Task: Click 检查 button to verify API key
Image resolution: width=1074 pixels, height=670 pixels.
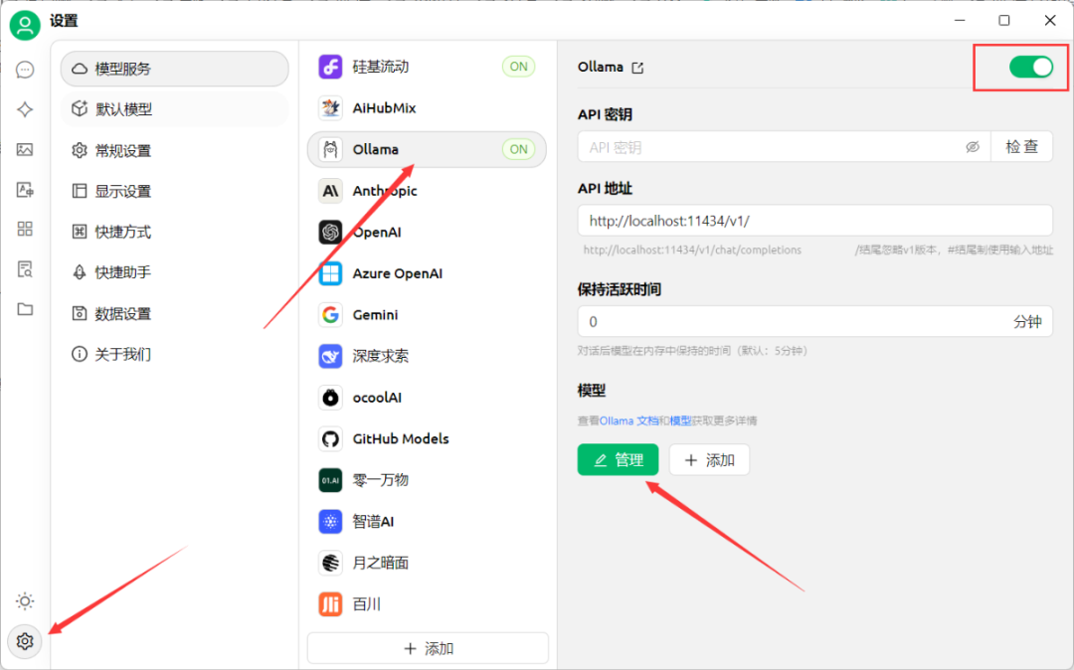Action: coord(1021,147)
